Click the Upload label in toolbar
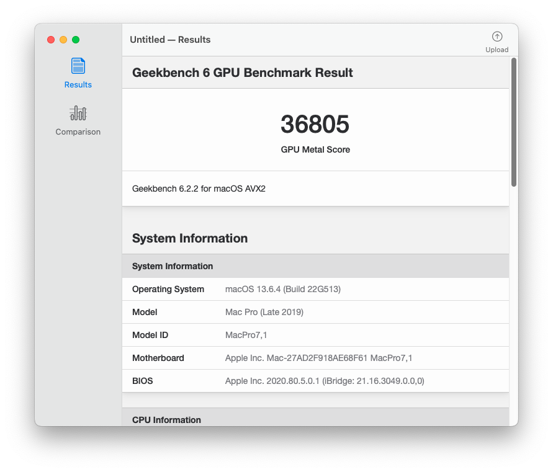 (497, 50)
